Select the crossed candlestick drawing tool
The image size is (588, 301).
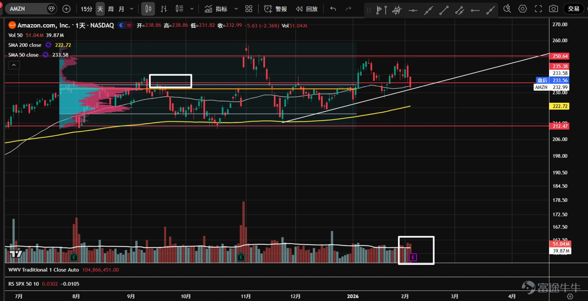(x=397, y=10)
